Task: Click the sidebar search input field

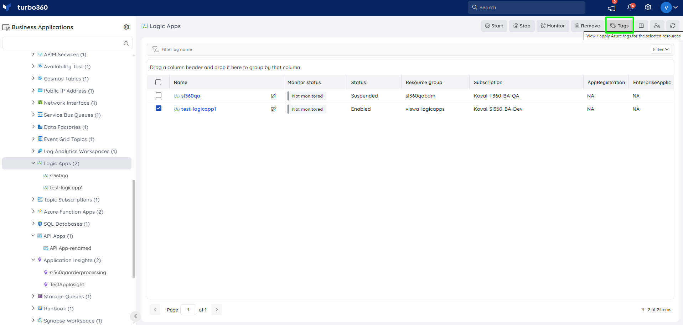Action: click(67, 43)
